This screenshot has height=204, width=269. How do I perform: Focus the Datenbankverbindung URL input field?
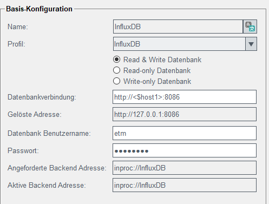(185, 97)
